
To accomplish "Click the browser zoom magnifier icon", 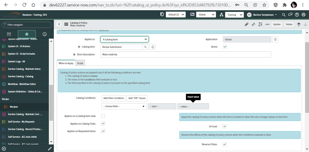I will [x=246, y=5].
